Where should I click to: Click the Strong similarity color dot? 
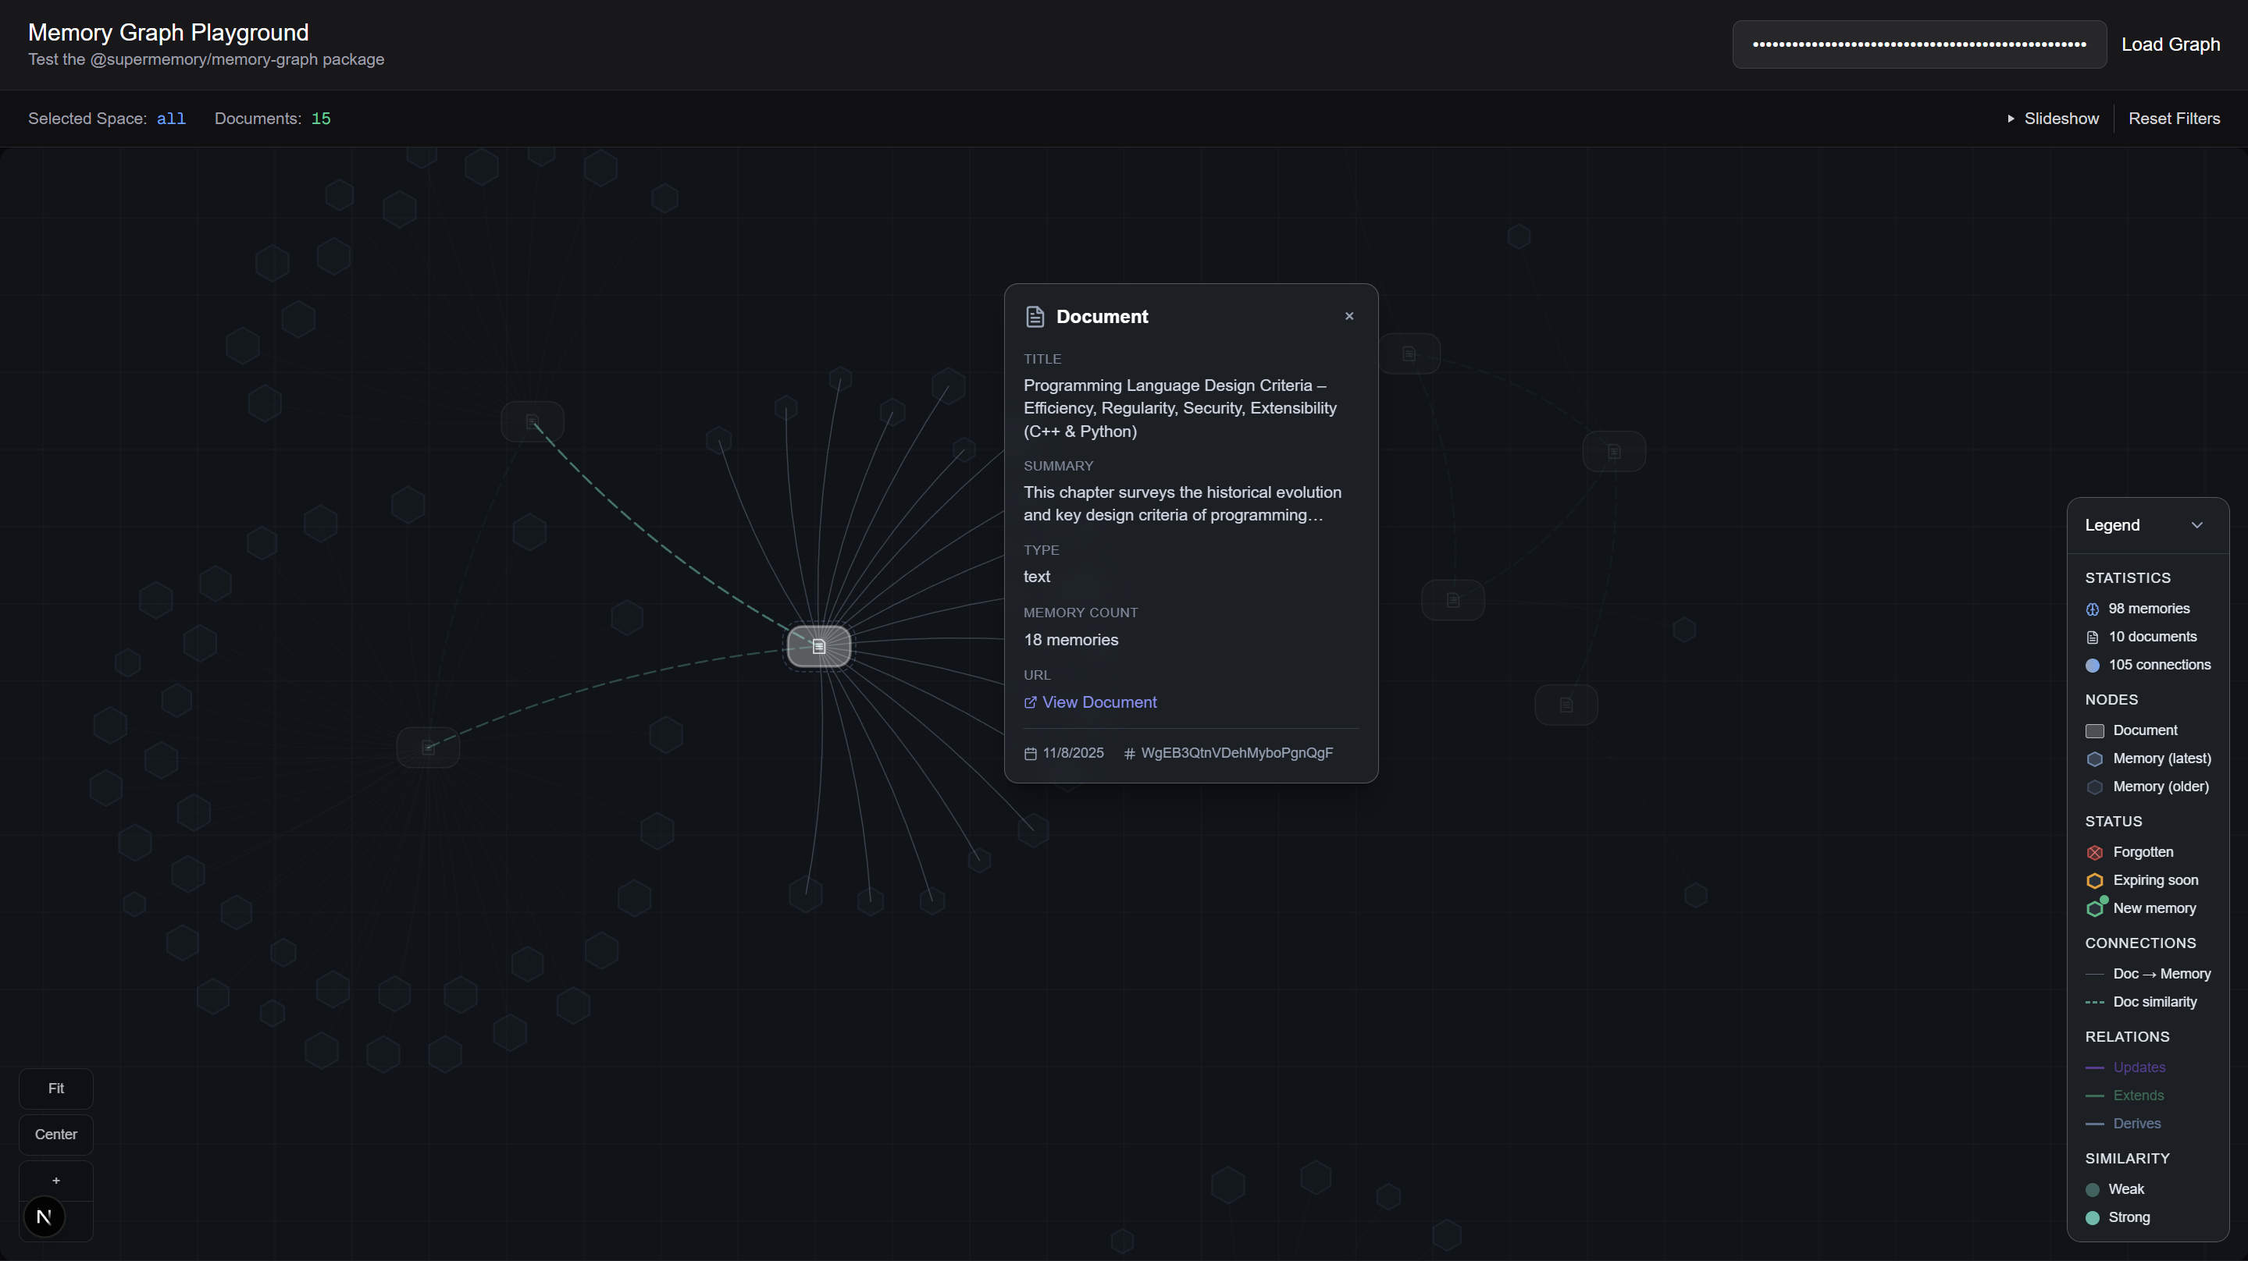[2093, 1217]
